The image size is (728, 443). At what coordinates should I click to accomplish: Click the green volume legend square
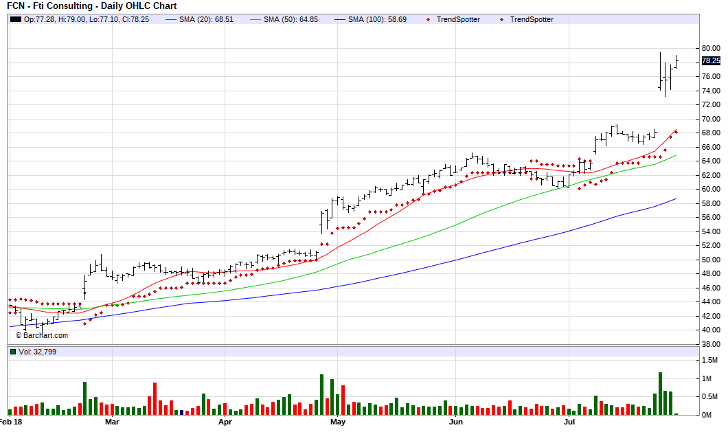pos(13,352)
